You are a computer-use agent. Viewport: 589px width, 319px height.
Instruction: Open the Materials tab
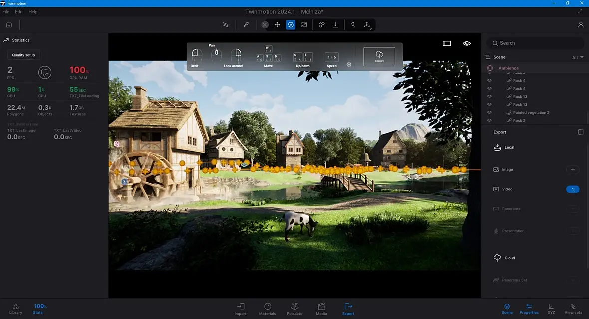(x=267, y=309)
